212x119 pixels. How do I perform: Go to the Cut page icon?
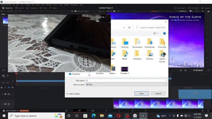[79, 111]
